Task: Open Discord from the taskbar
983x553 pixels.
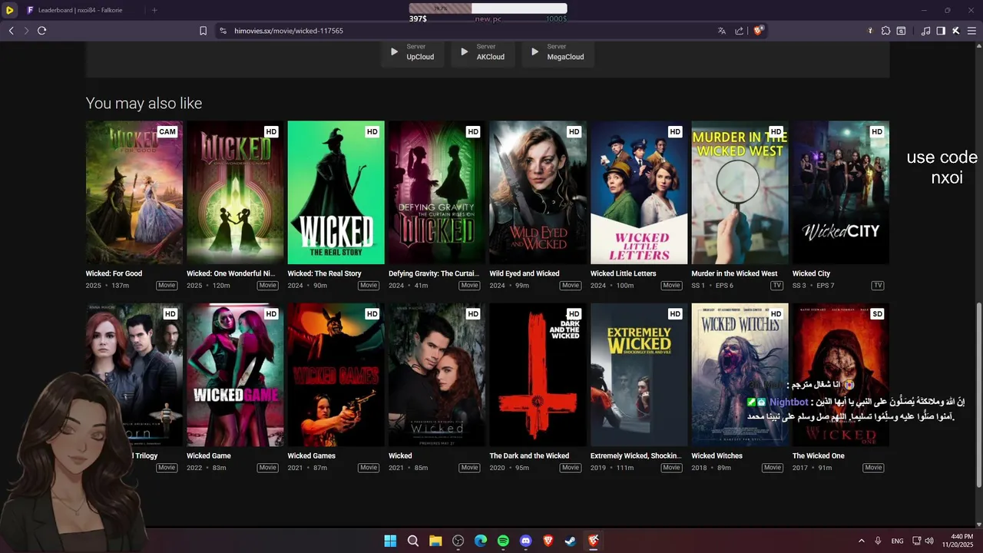Action: (x=525, y=541)
